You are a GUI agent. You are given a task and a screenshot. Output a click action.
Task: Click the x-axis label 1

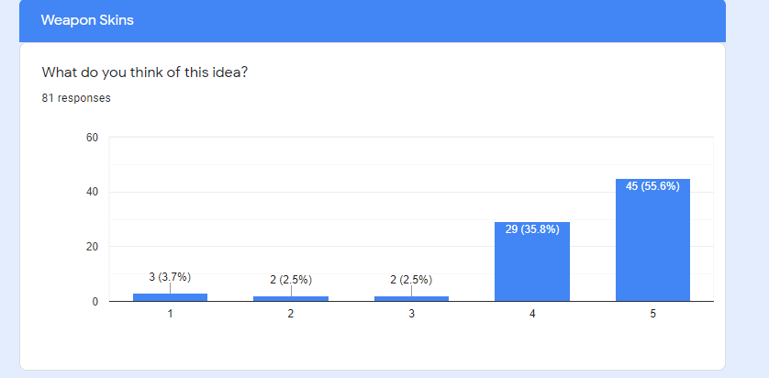tap(170, 314)
